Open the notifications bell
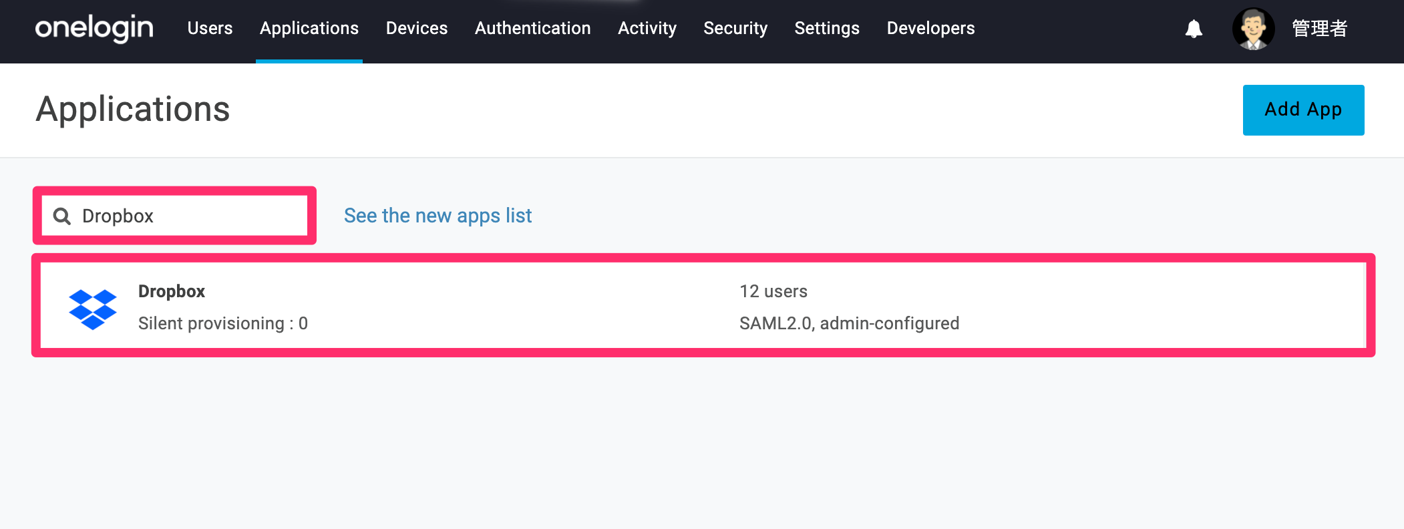This screenshot has width=1404, height=529. tap(1194, 29)
